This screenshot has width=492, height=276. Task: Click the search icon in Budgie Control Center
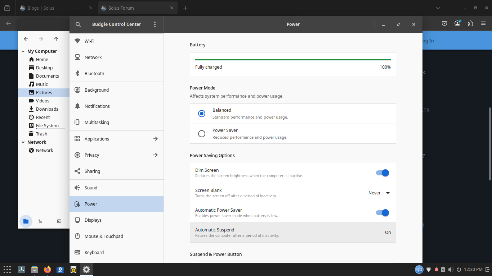78,24
